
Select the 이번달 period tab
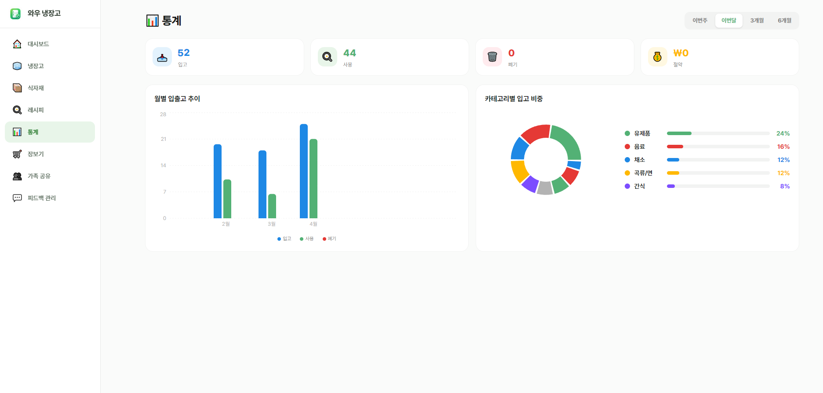729,21
